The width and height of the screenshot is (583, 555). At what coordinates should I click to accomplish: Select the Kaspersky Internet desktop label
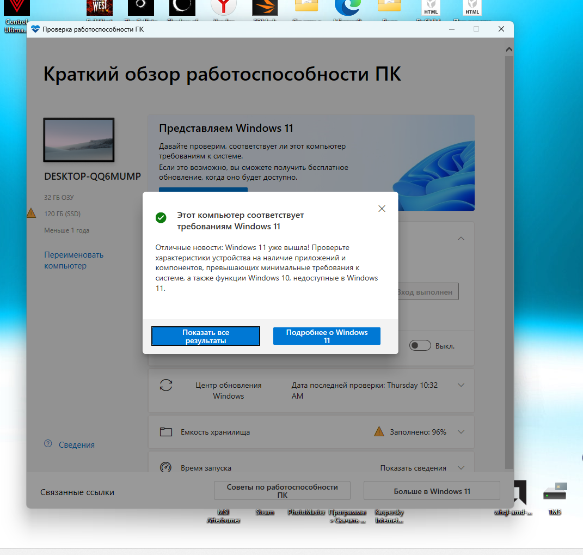pos(389,516)
